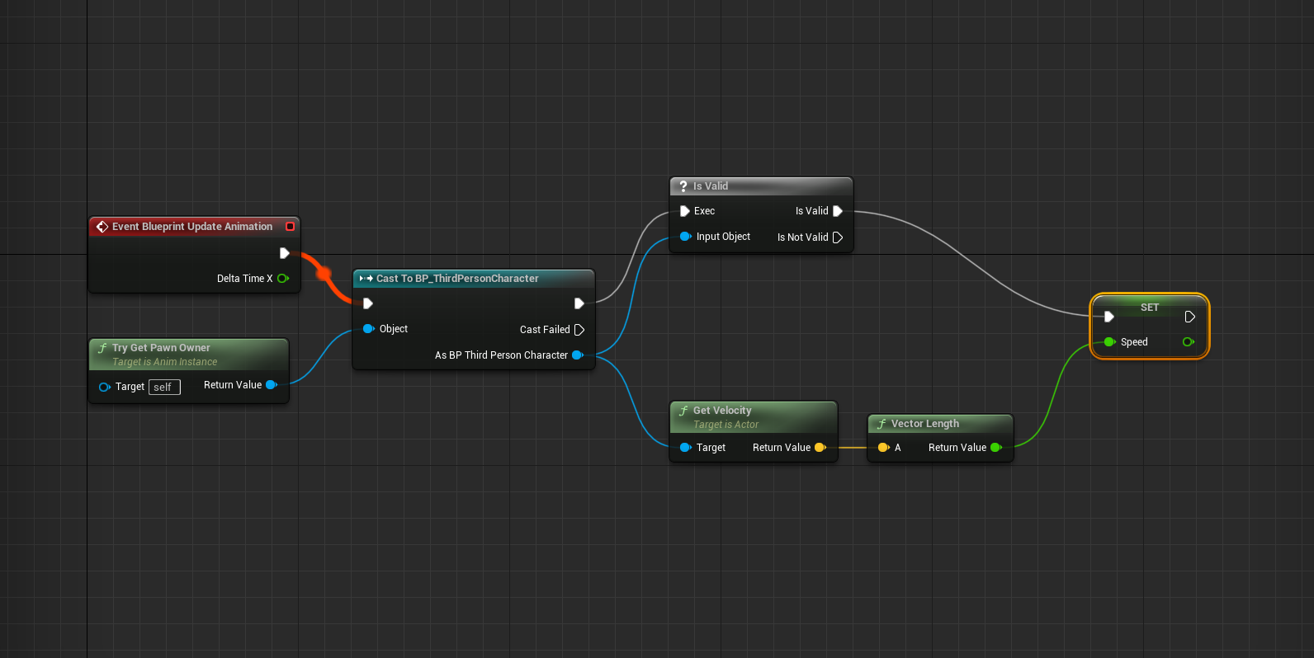Click the Is Valid exec output pin
Viewport: 1314px width, 658px height.
838,211
